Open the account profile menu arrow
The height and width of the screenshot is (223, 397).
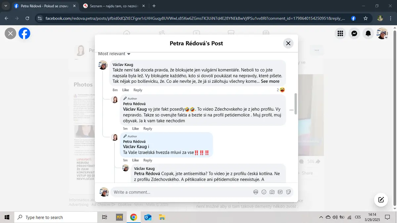tap(386, 37)
